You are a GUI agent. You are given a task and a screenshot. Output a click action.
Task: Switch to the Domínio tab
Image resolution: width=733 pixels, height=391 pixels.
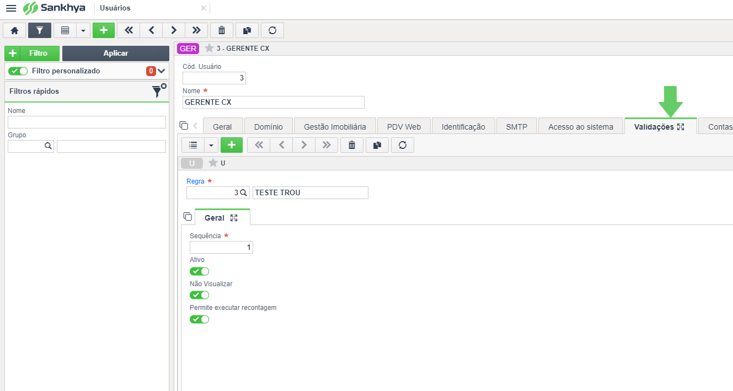point(269,126)
